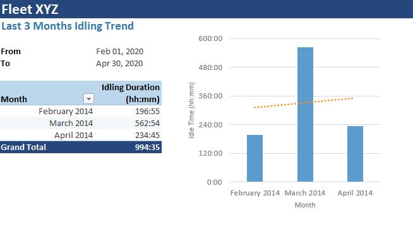The image size is (413, 232).
Task: Click the Feb 01, 2020 date cell
Action: pyautogui.click(x=119, y=52)
